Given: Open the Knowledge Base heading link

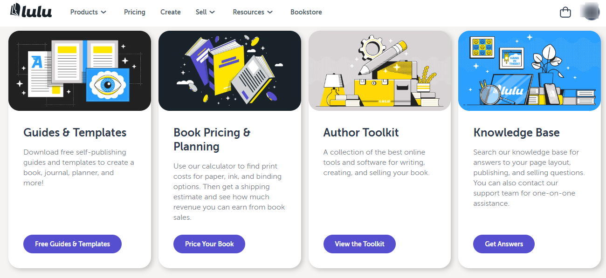Looking at the screenshot, I should coord(516,132).
